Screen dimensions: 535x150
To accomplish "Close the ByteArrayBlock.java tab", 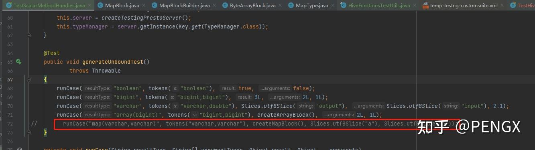I will point(280,5).
